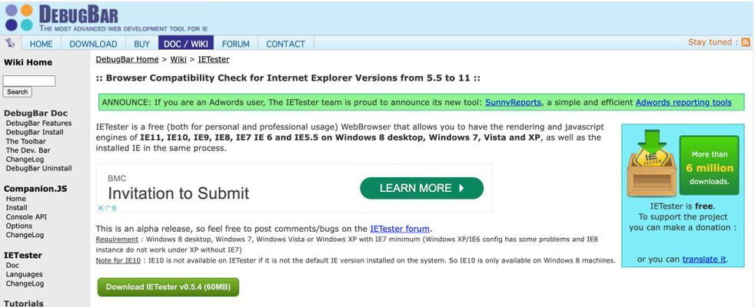Click the wiki search input field
Image resolution: width=755 pixels, height=307 pixels.
29,81
